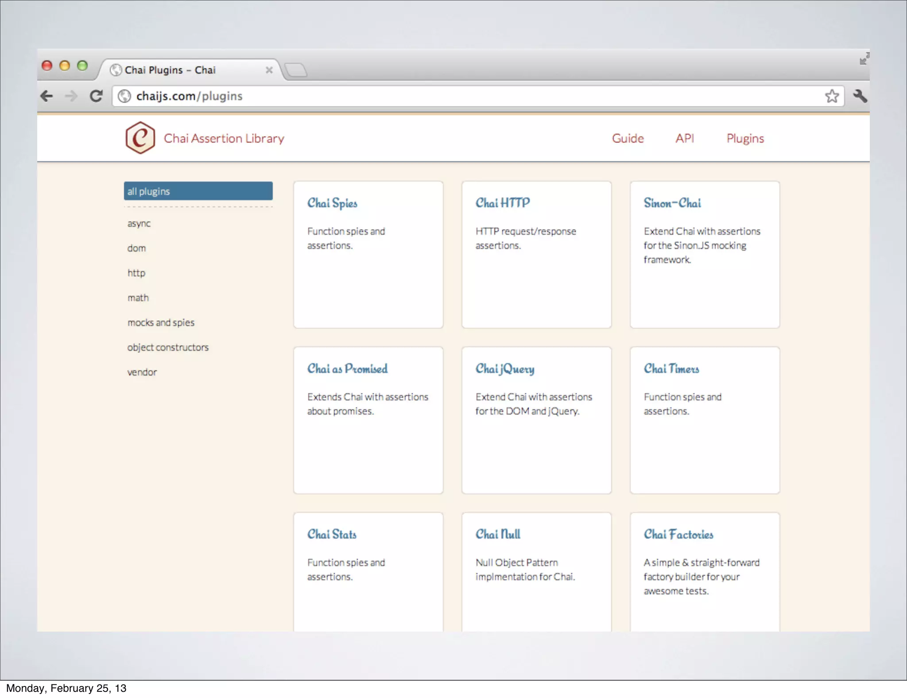Bookmark page with the star icon

pyautogui.click(x=832, y=96)
